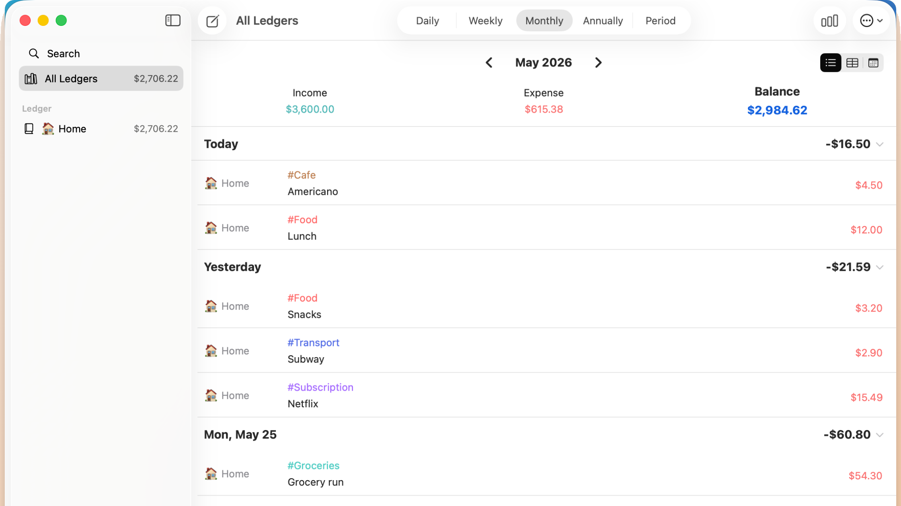Toggle the sidebar panel icon

click(173, 20)
